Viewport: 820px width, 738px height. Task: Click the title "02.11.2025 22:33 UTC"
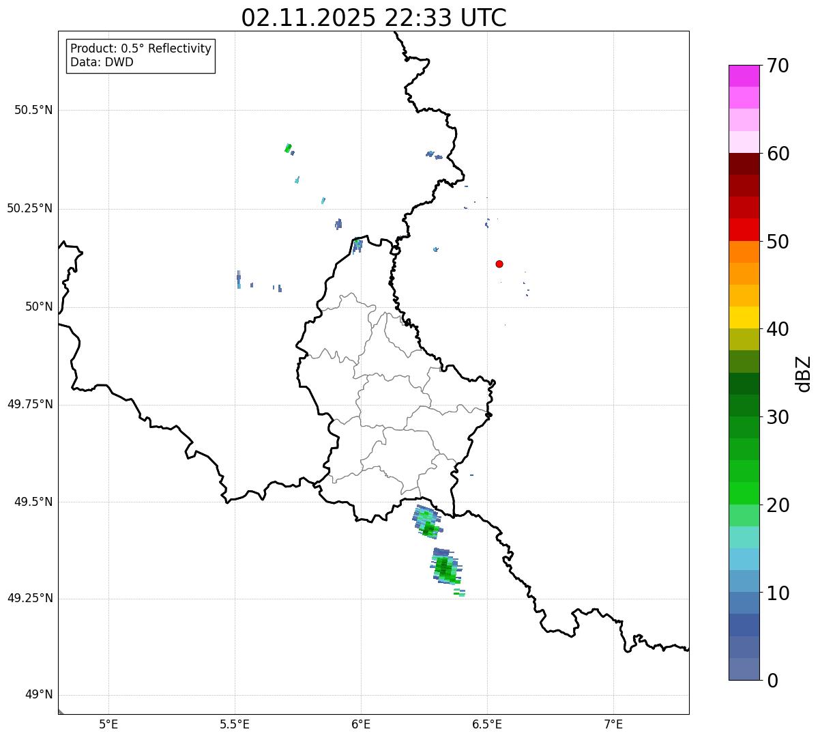coord(374,18)
